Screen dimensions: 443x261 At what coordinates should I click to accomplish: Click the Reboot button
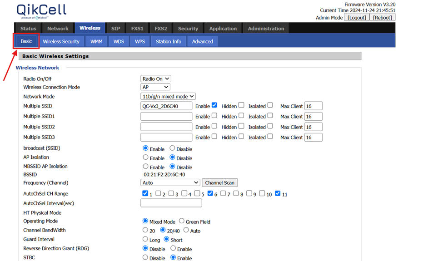(x=382, y=17)
